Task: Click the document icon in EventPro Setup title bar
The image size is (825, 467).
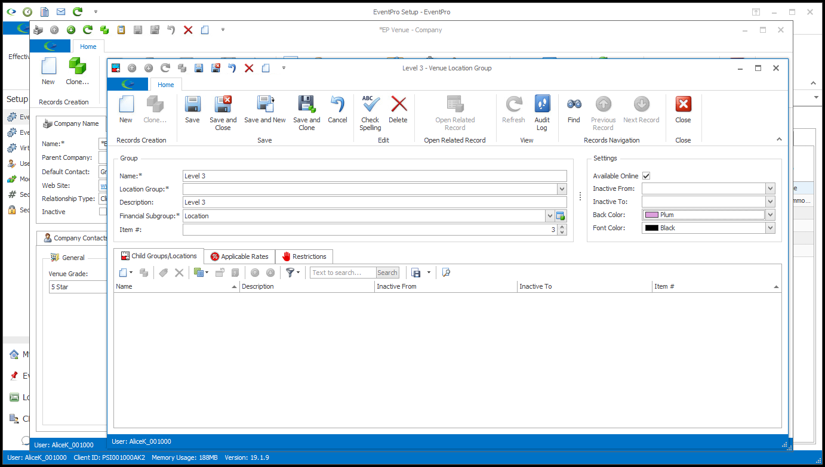Action: [44, 11]
